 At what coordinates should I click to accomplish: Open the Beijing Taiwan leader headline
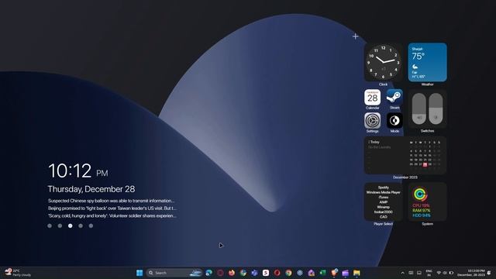(112, 208)
